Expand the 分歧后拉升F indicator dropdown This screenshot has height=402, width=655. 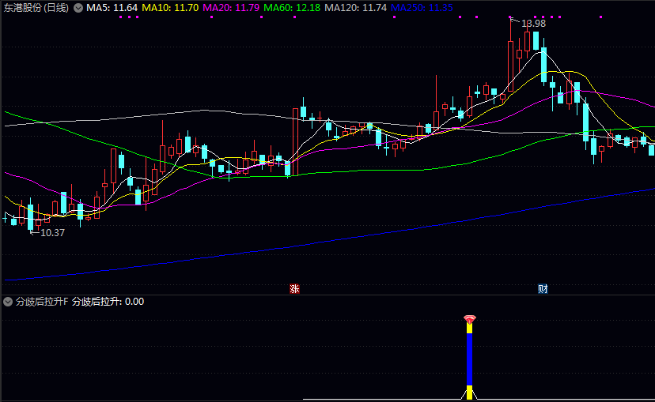[x=8, y=302]
